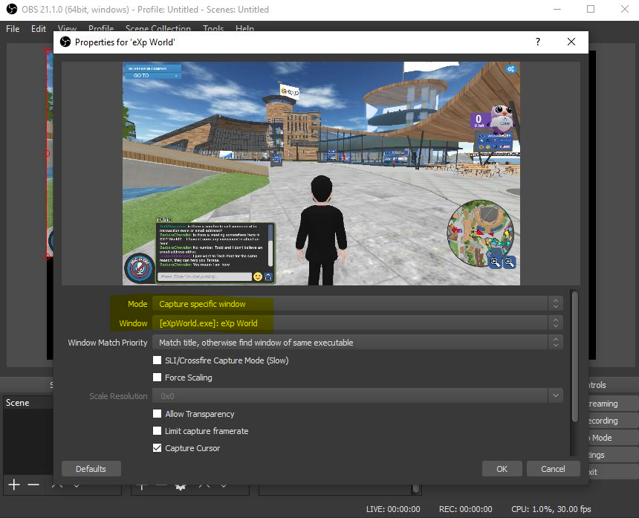Image resolution: width=639 pixels, height=518 pixels.
Task: Click chevron at right of Scale Resolution
Action: pyautogui.click(x=556, y=395)
